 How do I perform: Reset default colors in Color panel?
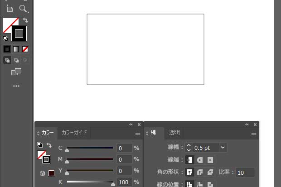tap(40, 145)
